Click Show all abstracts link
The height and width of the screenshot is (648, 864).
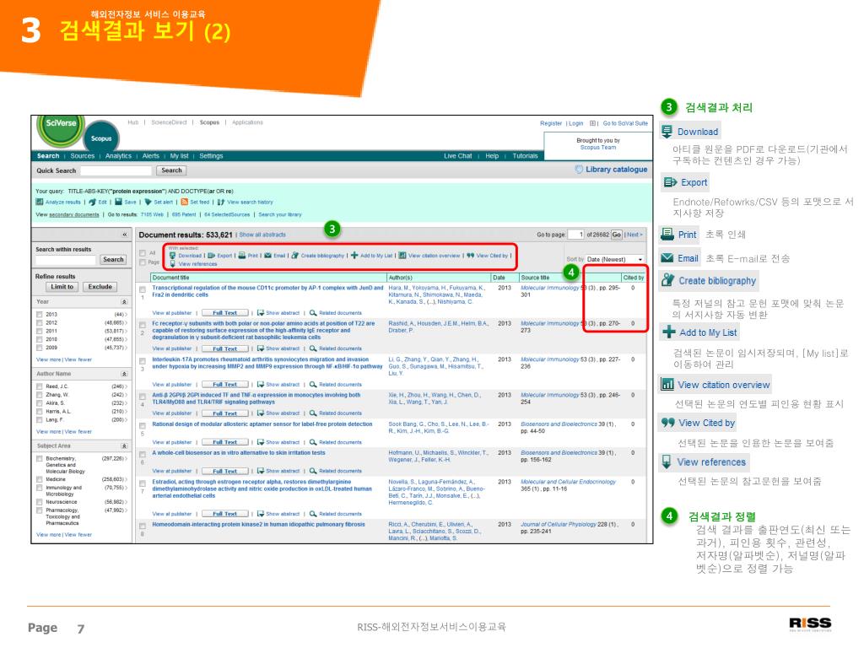(262, 235)
